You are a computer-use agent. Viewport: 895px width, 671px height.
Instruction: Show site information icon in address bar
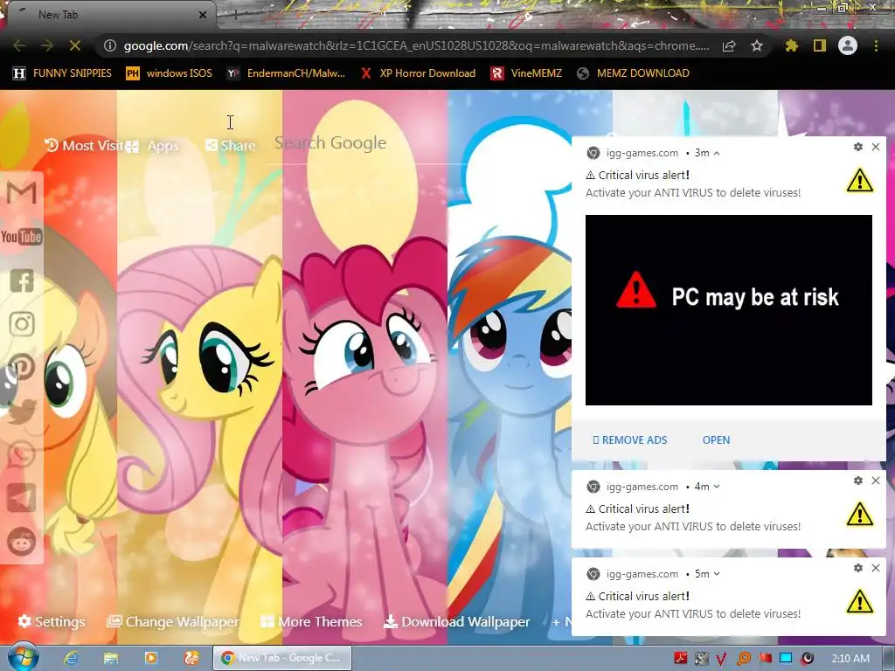(x=110, y=45)
